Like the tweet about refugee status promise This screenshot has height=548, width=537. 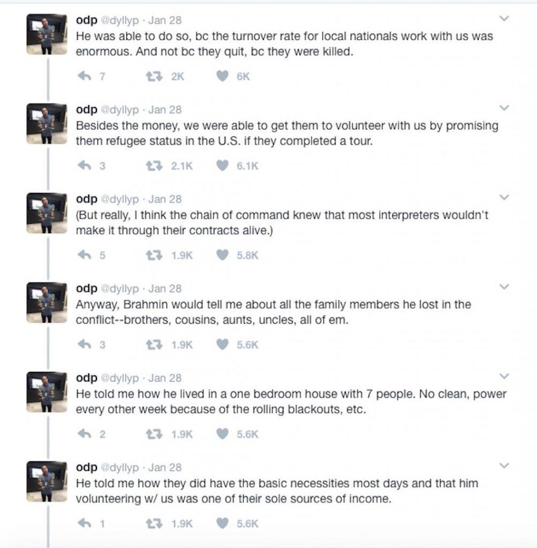tap(222, 166)
